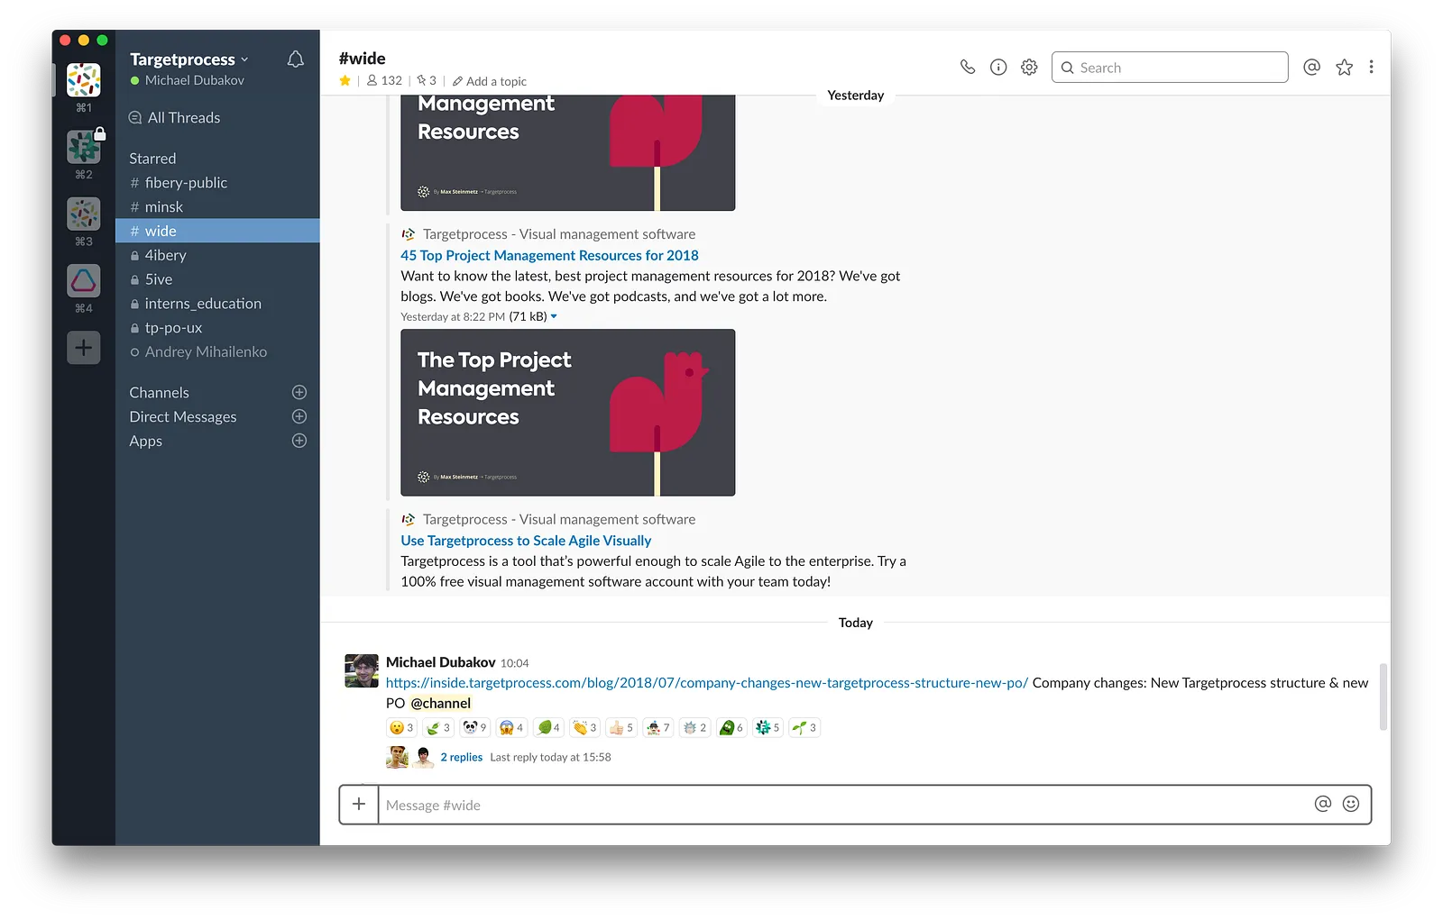
Task: Switch to fourth workspace icon ⌘4
Action: 84,280
